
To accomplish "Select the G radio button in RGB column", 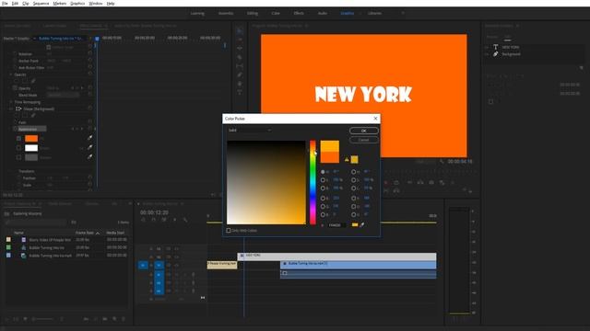I will pyautogui.click(x=323, y=206).
